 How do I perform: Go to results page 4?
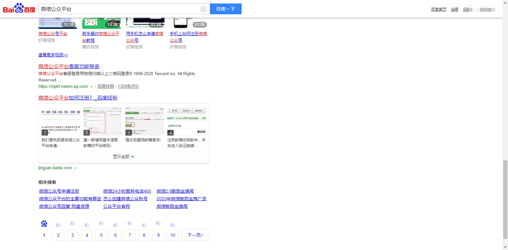(x=87, y=235)
